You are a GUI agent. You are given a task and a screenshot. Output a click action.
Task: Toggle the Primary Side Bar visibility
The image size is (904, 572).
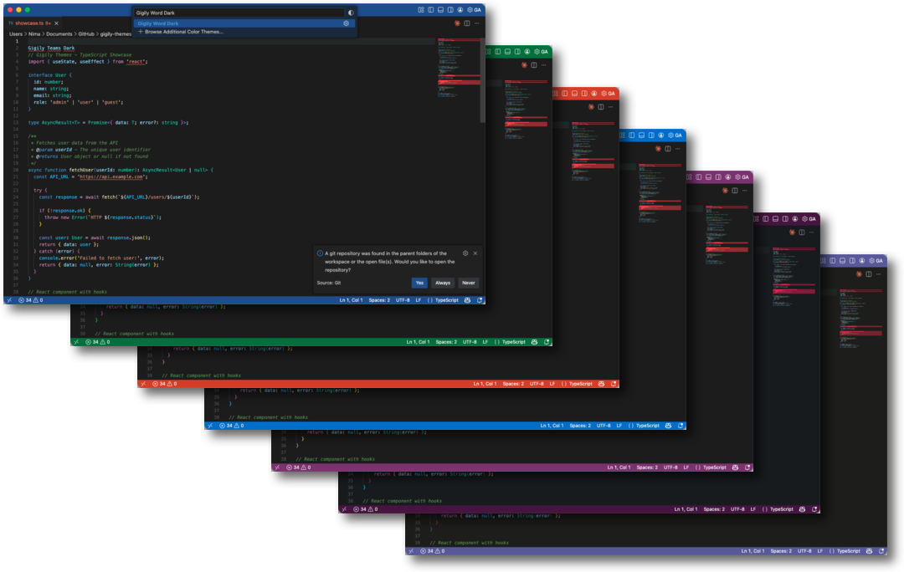[430, 8]
